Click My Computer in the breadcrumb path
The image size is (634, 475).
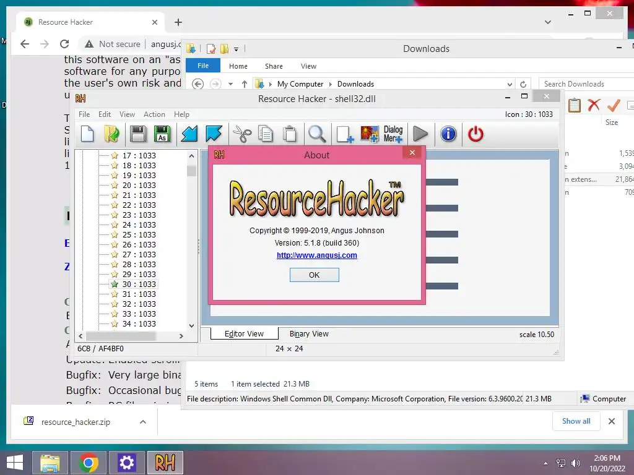300,84
